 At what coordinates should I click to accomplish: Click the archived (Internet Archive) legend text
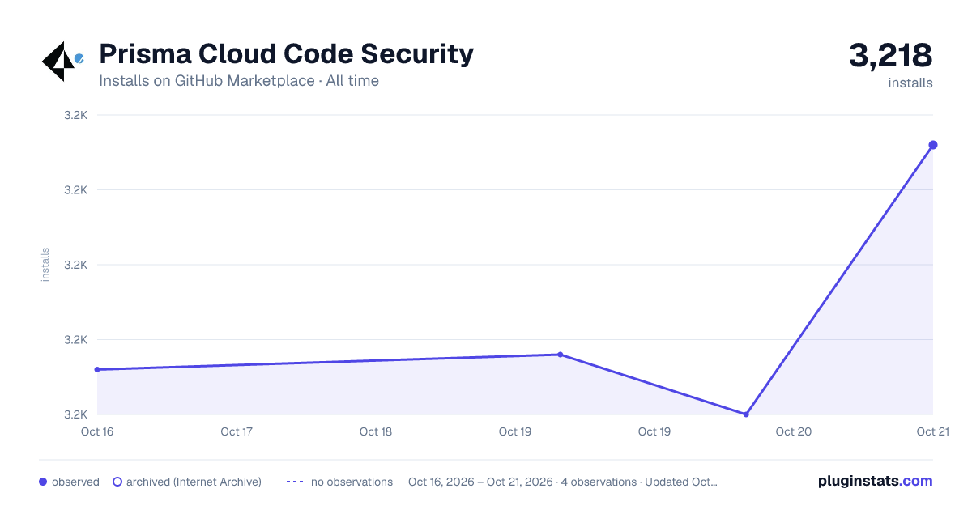[194, 482]
